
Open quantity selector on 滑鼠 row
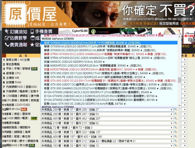click(x=183, y=136)
